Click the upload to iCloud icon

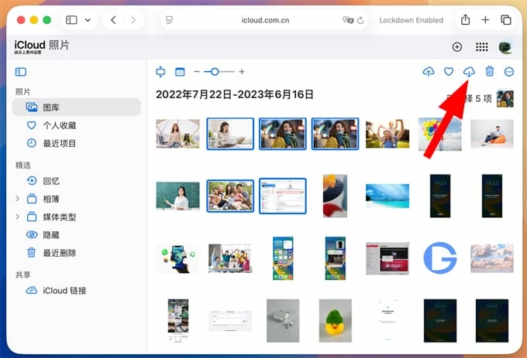(429, 72)
